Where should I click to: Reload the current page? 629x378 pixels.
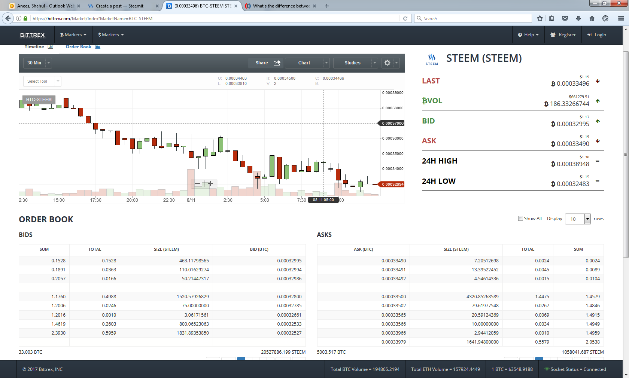[x=405, y=18]
